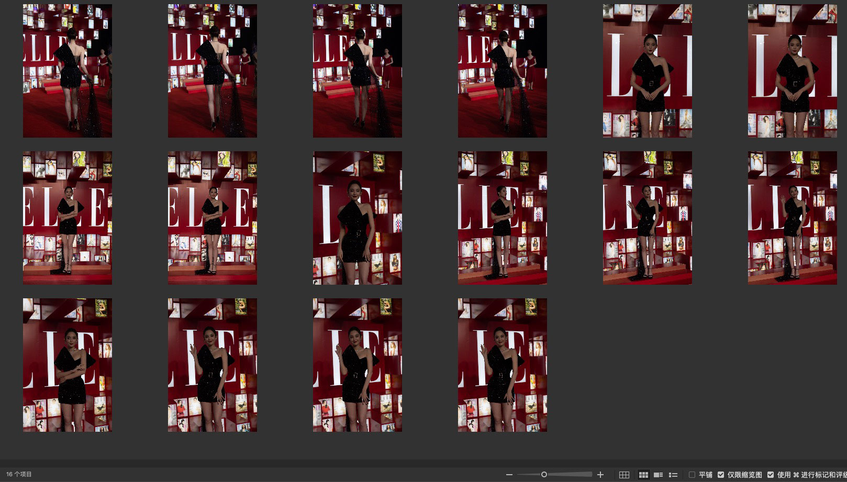
Task: Select the last thumbnail in the middle row
Action: (792, 218)
